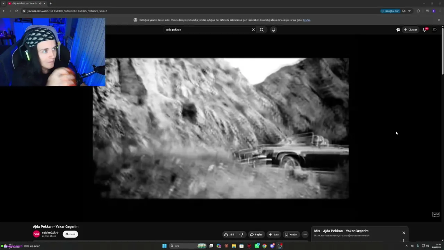Show hidden system tray icons chevron
Viewport: 444px width, 250px height.
point(407,246)
